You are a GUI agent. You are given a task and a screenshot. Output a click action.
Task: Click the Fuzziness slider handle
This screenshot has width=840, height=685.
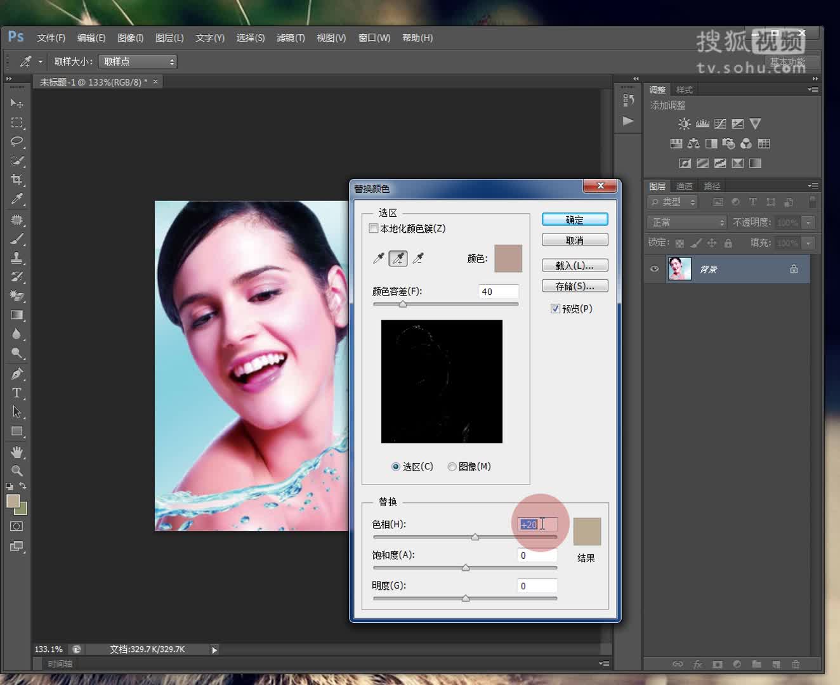coord(403,304)
